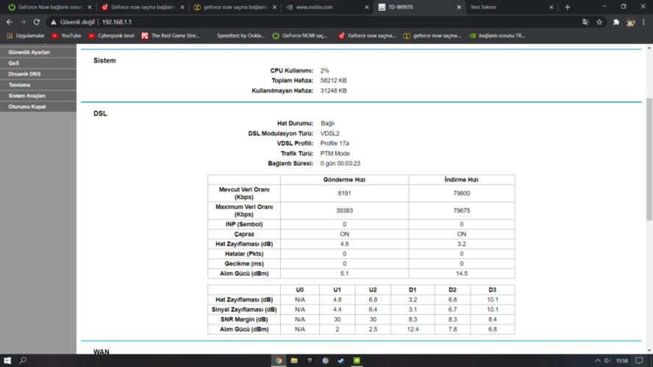
Task: Open the volume control in tray
Action: [607, 360]
